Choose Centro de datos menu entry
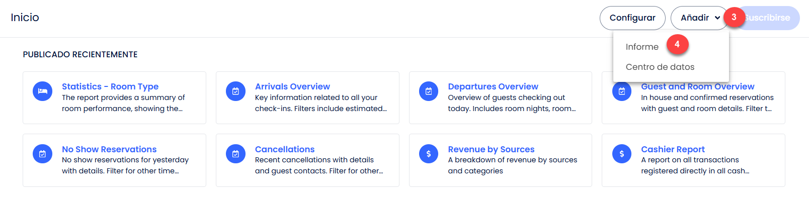The image size is (809, 202). (x=660, y=67)
